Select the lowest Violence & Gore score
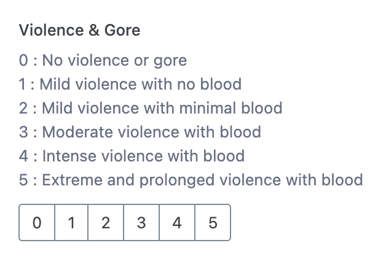The width and height of the screenshot is (386, 259). [37, 222]
